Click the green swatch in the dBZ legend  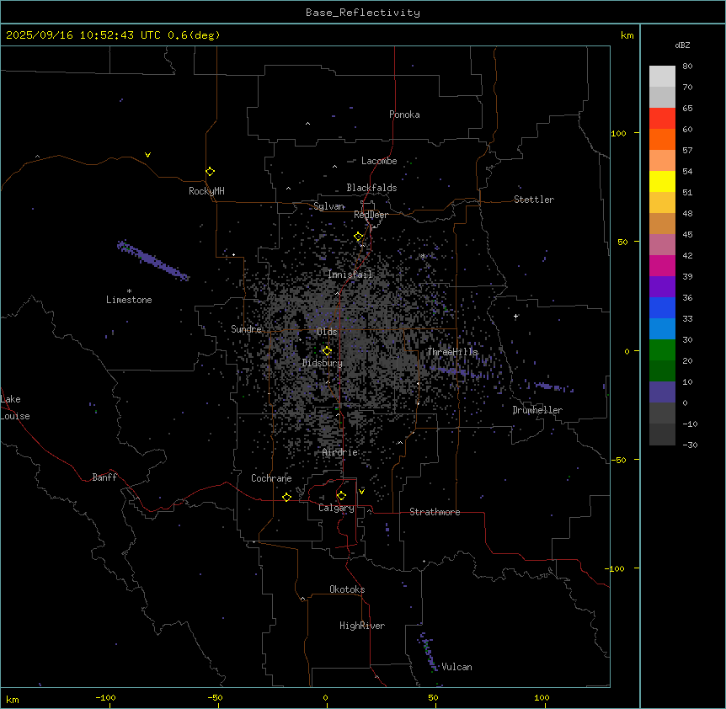(x=662, y=349)
